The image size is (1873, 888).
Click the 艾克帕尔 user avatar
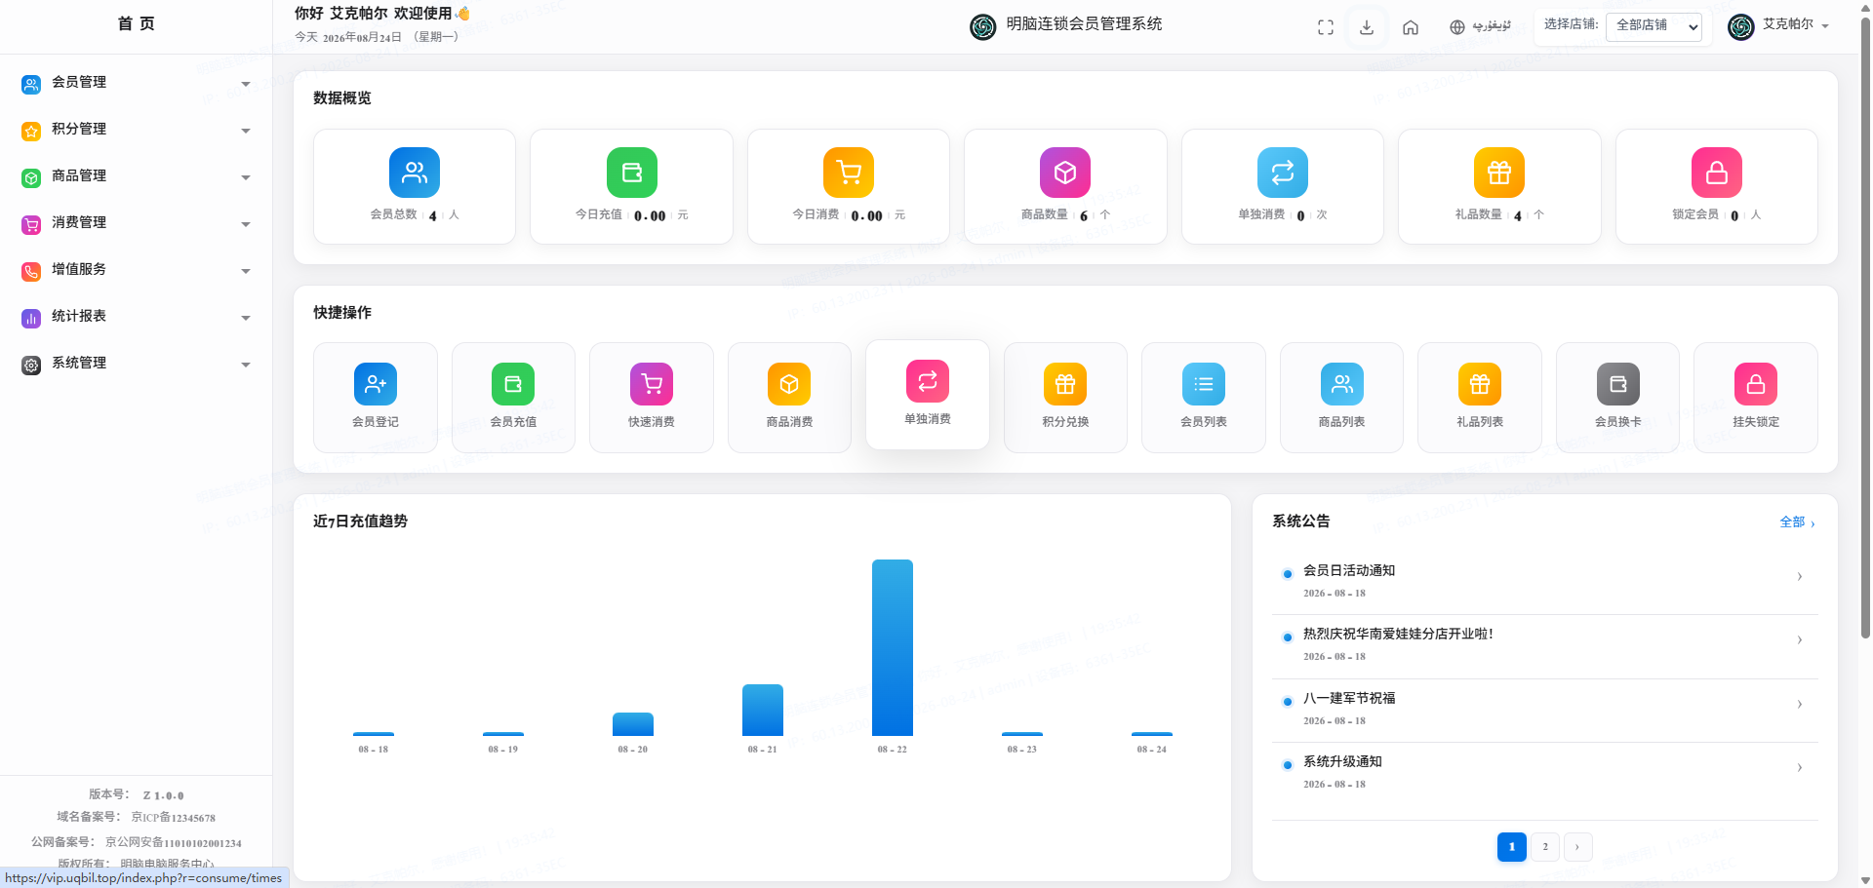[x=1741, y=26]
